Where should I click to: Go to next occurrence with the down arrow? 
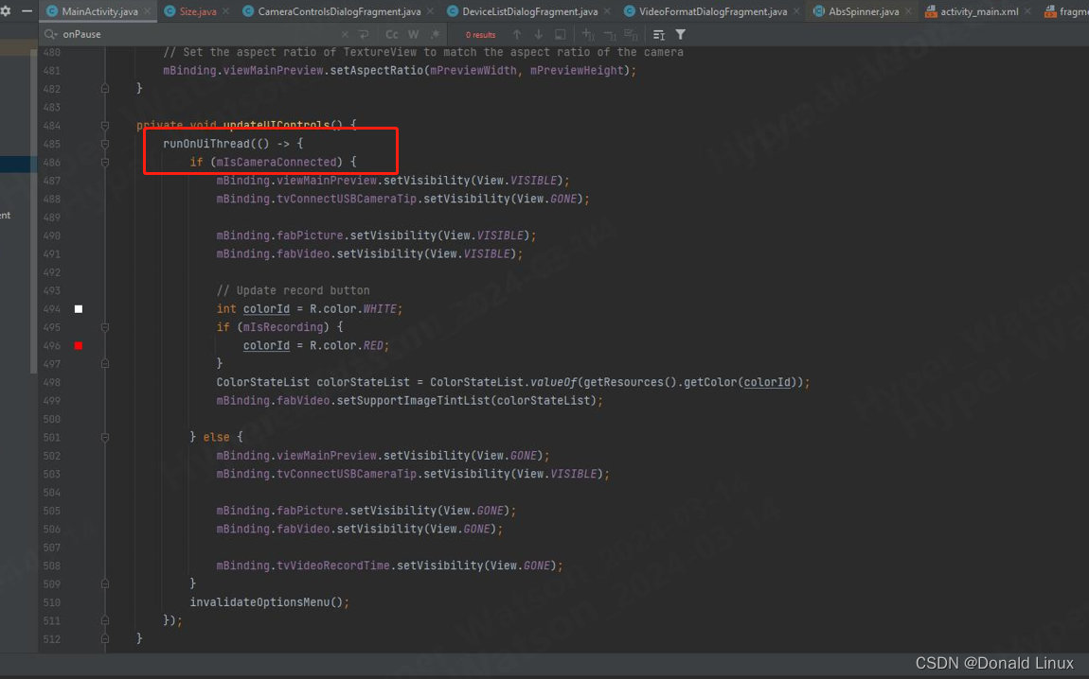coord(538,34)
